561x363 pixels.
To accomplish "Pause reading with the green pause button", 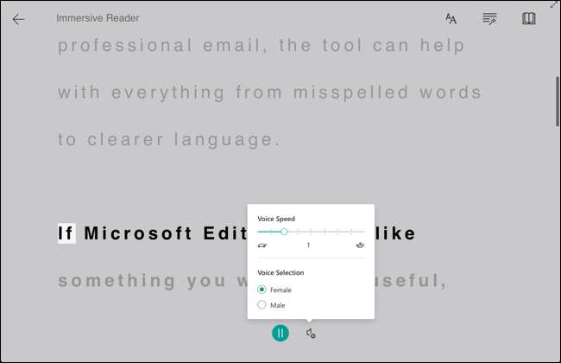I will pos(280,334).
